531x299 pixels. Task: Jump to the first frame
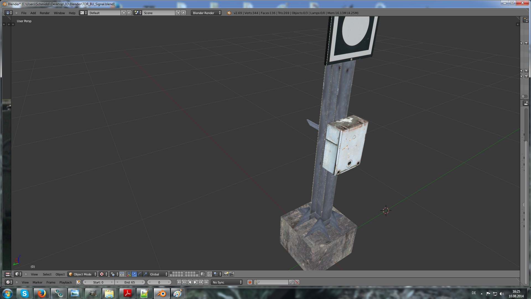tap(179, 282)
